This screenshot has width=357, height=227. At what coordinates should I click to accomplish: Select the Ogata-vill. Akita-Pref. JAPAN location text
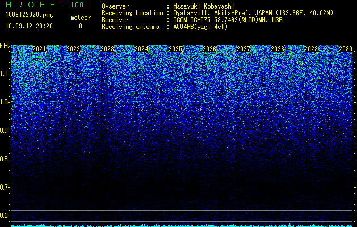[253, 13]
